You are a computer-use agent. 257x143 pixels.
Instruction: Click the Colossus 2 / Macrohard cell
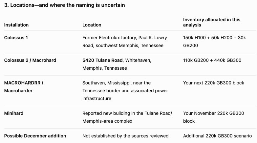click(x=30, y=60)
